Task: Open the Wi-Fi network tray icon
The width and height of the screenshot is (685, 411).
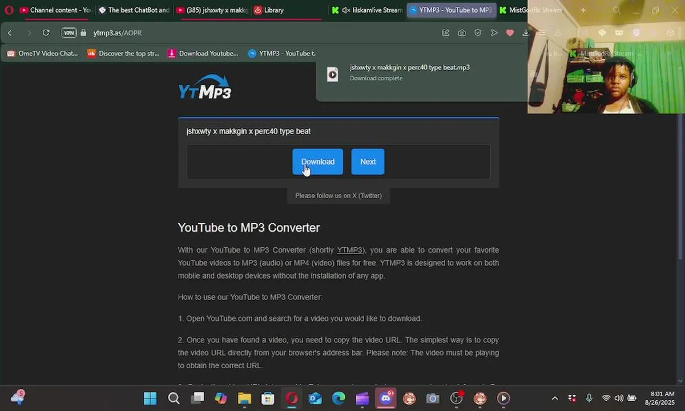Action: 606,398
